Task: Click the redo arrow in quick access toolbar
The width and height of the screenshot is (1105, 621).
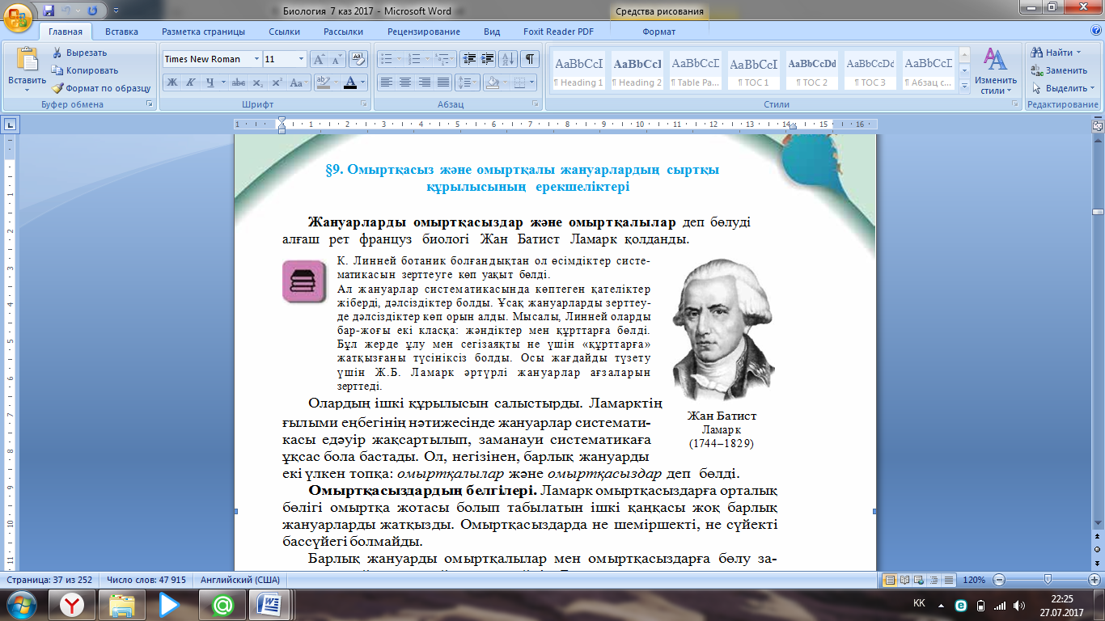Action: click(x=91, y=11)
